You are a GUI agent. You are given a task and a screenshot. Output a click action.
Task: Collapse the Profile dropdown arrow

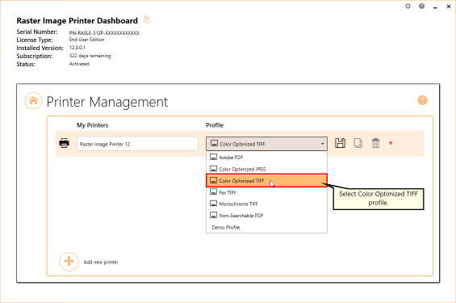click(322, 144)
